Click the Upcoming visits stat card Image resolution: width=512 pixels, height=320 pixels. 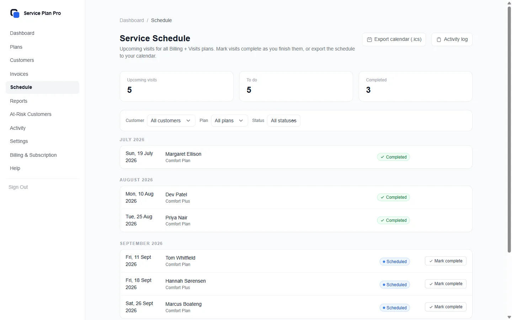177,86
